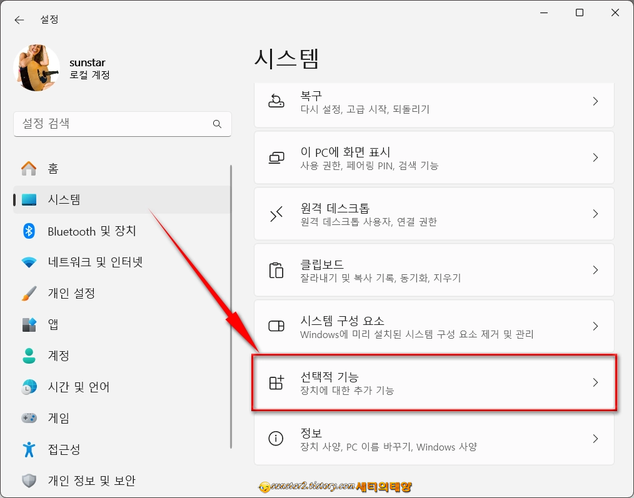634x498 pixels.
Task: Select the 시스템 monitor icon
Action: 29,200
